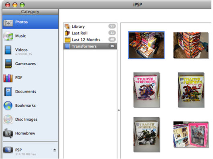Viewport: 213px width, 159px height.
Task: Click the split pane divider handle
Action: (119, 110)
